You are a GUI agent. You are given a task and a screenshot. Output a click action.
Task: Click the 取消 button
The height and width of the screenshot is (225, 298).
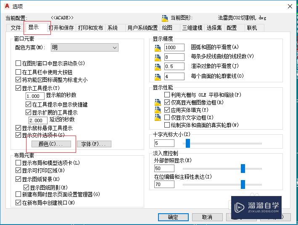(x=207, y=217)
